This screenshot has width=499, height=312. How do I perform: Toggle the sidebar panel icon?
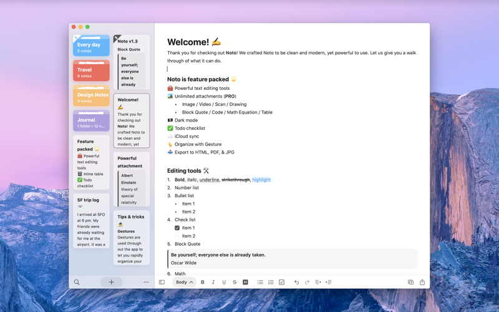[162, 282]
